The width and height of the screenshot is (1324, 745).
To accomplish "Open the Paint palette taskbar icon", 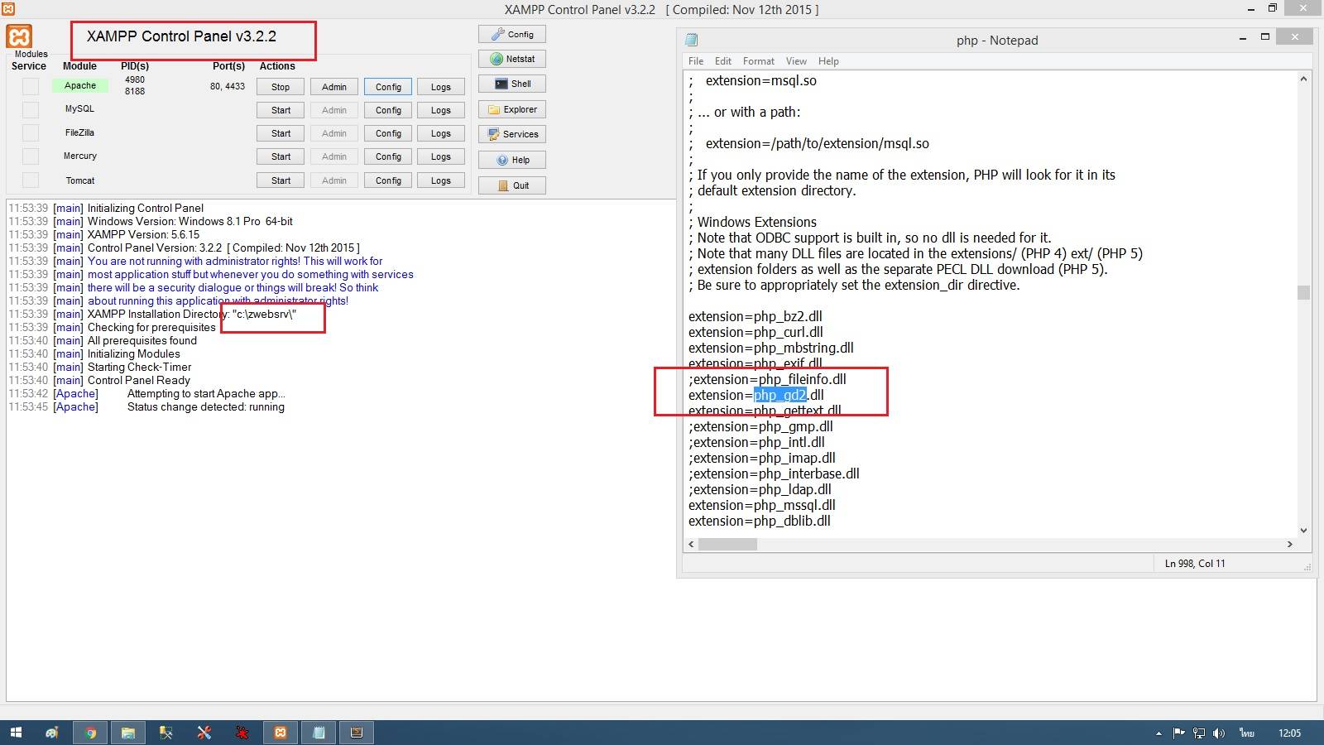I will click(52, 733).
